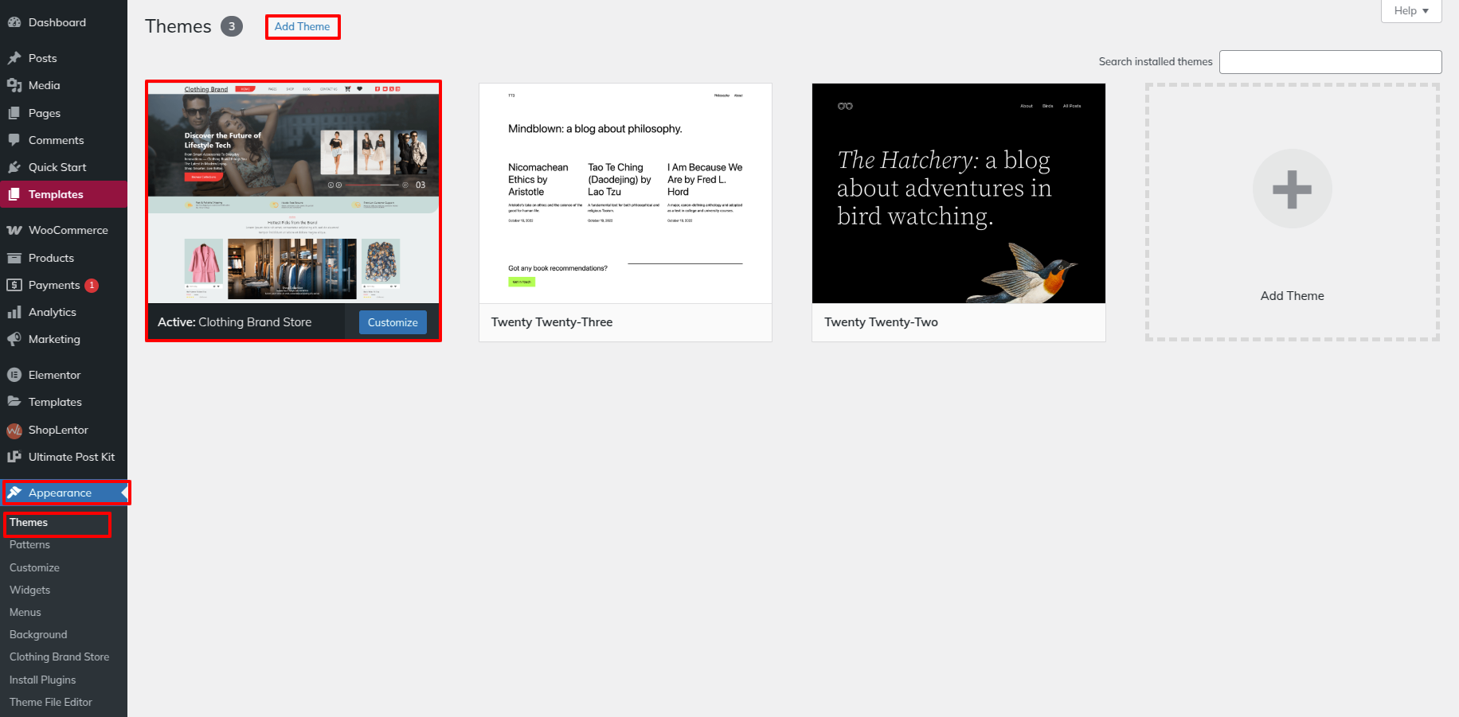The height and width of the screenshot is (717, 1459).
Task: Click the Appearance paintbrush icon
Action: pyautogui.click(x=14, y=493)
